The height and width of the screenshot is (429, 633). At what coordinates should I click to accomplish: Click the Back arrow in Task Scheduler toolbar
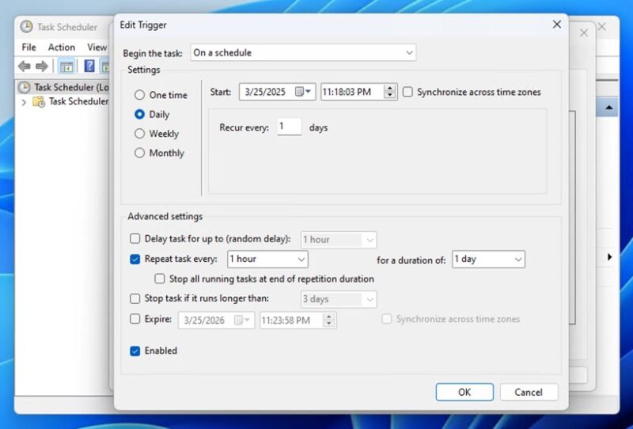[x=25, y=66]
